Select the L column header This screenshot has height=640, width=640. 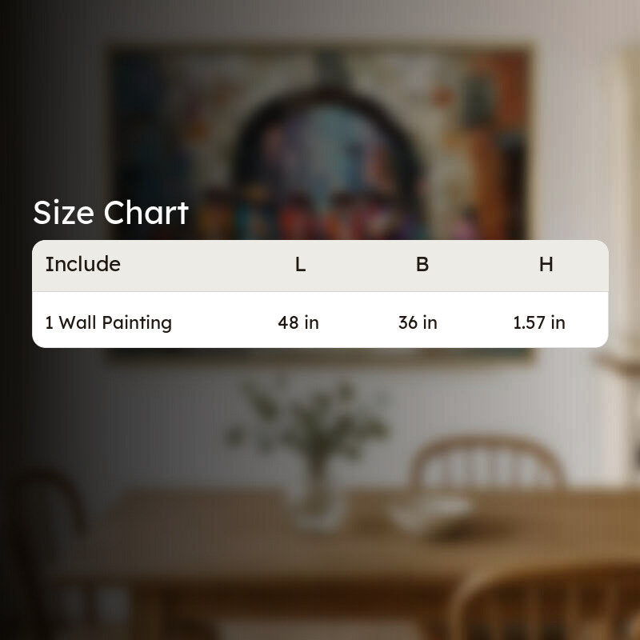[301, 265]
